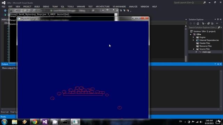
Task: Close the Output panel
Action: coord(221,64)
